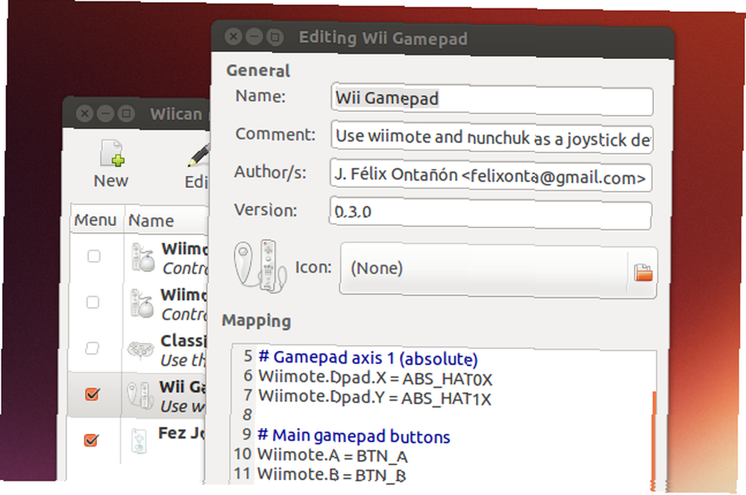Enable menu checkbox for first Wiimote mapping
The image size is (746, 495).
coord(94,256)
